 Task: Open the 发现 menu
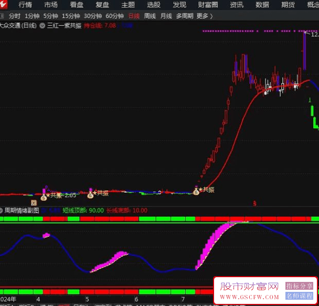point(179,5)
